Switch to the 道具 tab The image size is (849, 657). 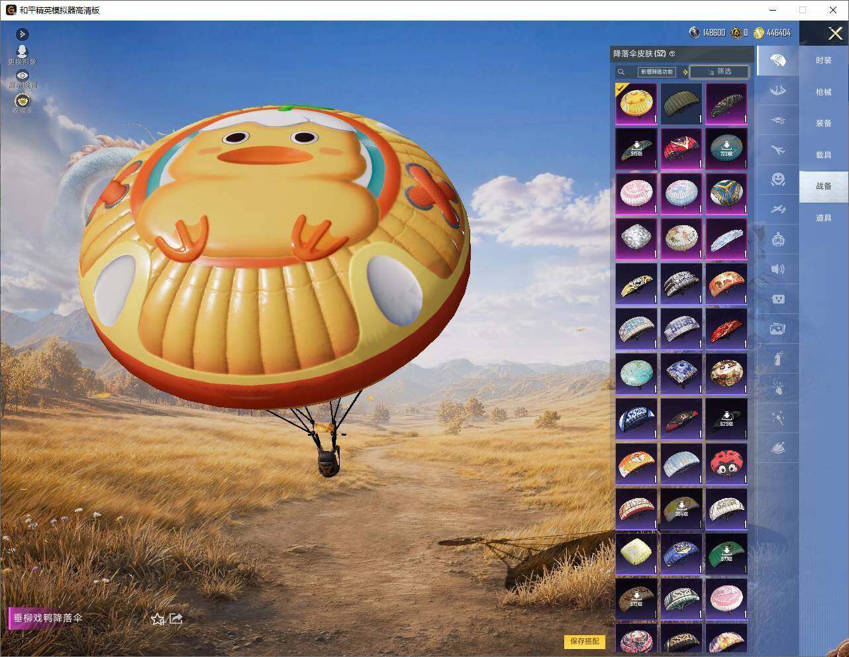pos(824,218)
